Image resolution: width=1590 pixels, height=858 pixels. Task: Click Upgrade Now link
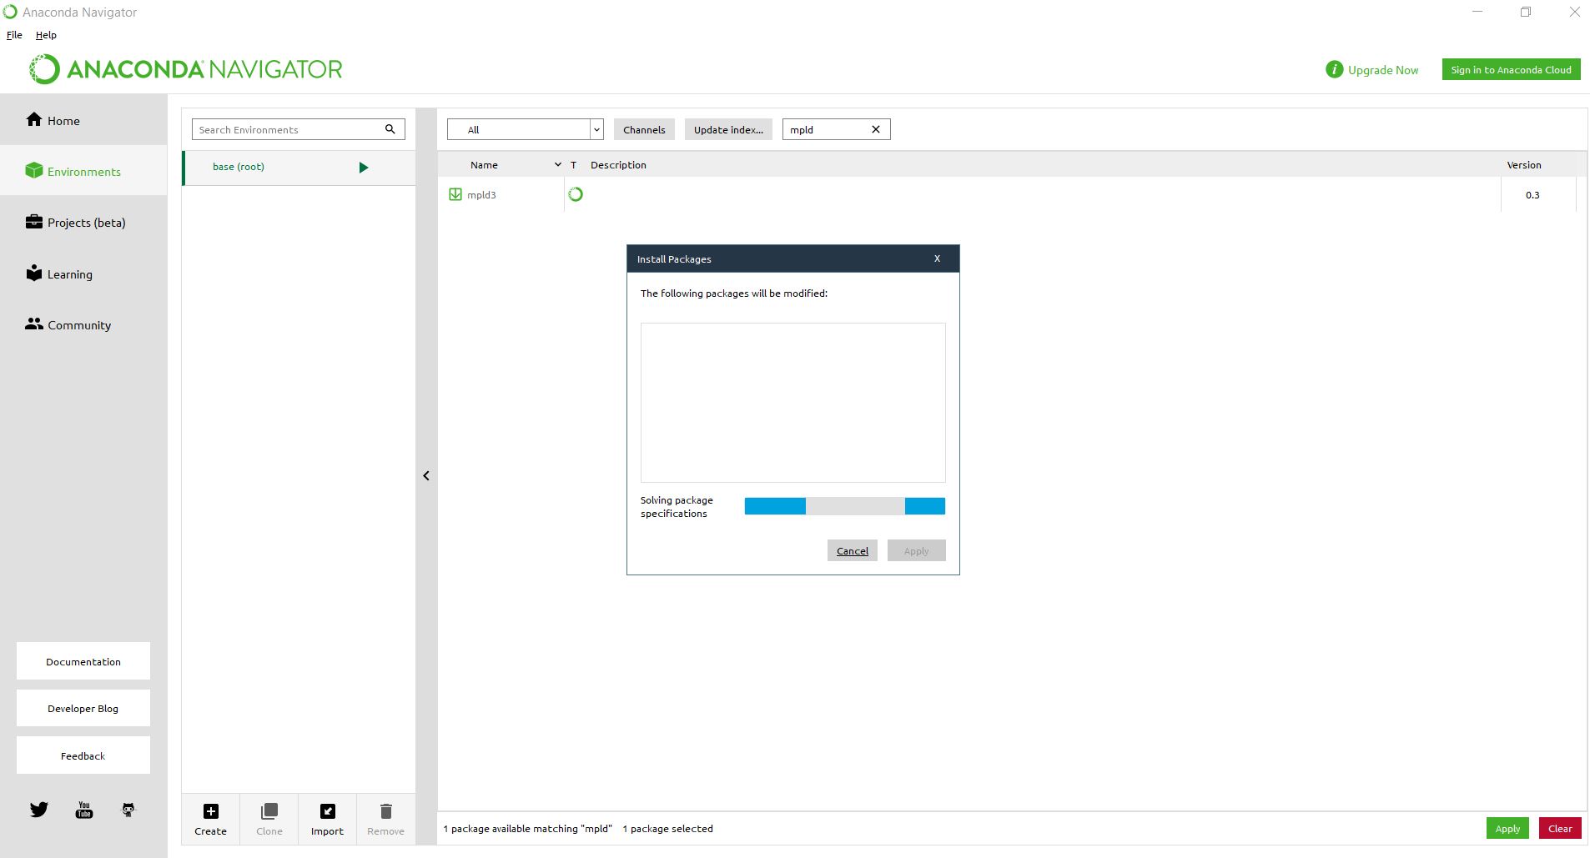[x=1383, y=70]
